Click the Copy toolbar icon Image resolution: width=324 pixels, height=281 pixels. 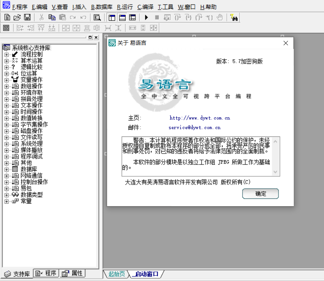[x=52, y=18]
